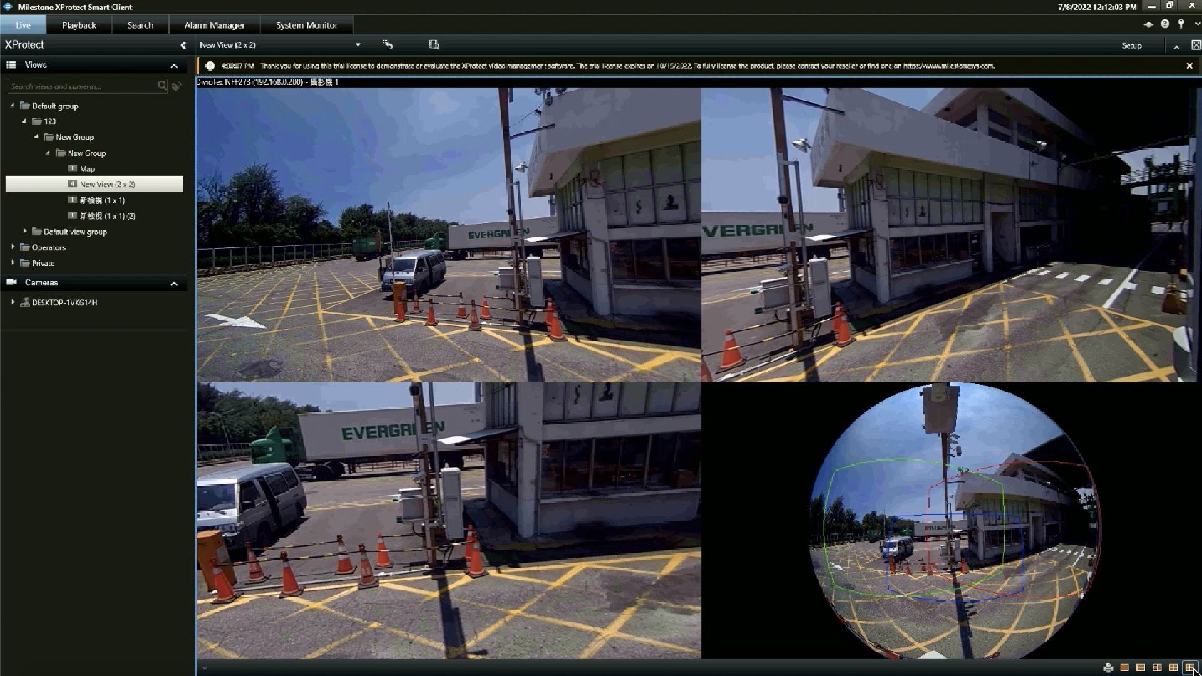Click the status connection icon at top right
This screenshot has height=676, width=1202.
click(1148, 24)
